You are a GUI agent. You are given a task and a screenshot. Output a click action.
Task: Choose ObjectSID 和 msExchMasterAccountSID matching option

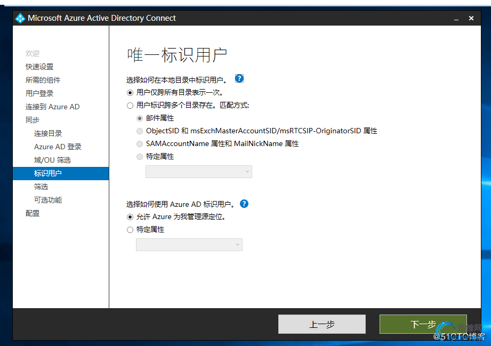[x=140, y=131]
